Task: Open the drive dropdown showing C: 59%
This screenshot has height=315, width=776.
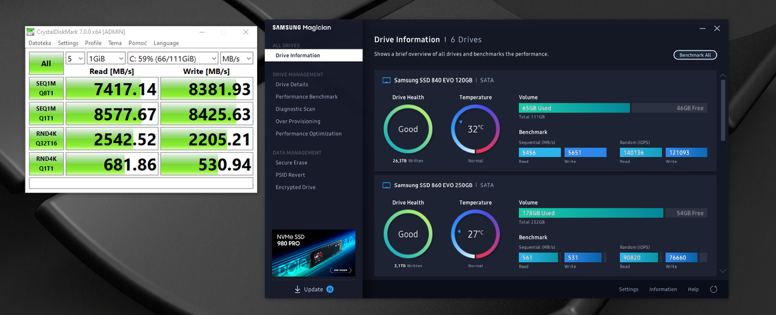Action: click(x=172, y=59)
